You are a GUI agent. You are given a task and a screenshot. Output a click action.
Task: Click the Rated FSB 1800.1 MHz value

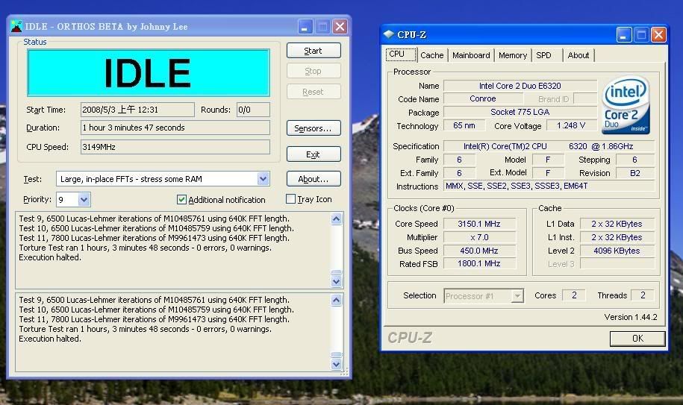(x=479, y=263)
